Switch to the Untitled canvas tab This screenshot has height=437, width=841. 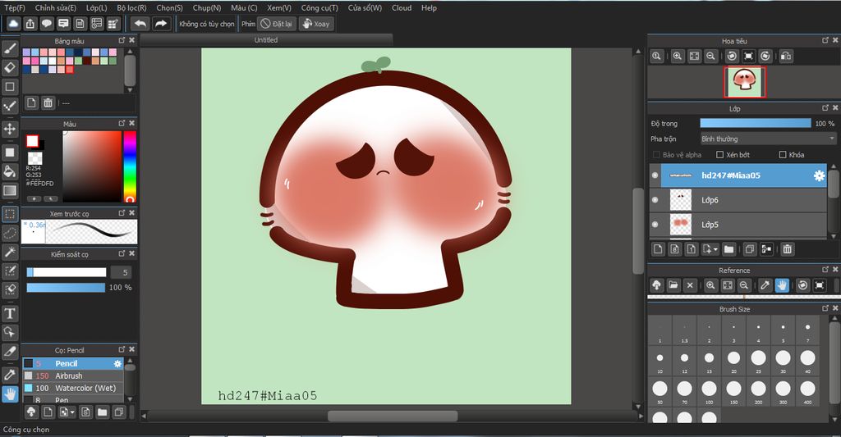point(266,40)
